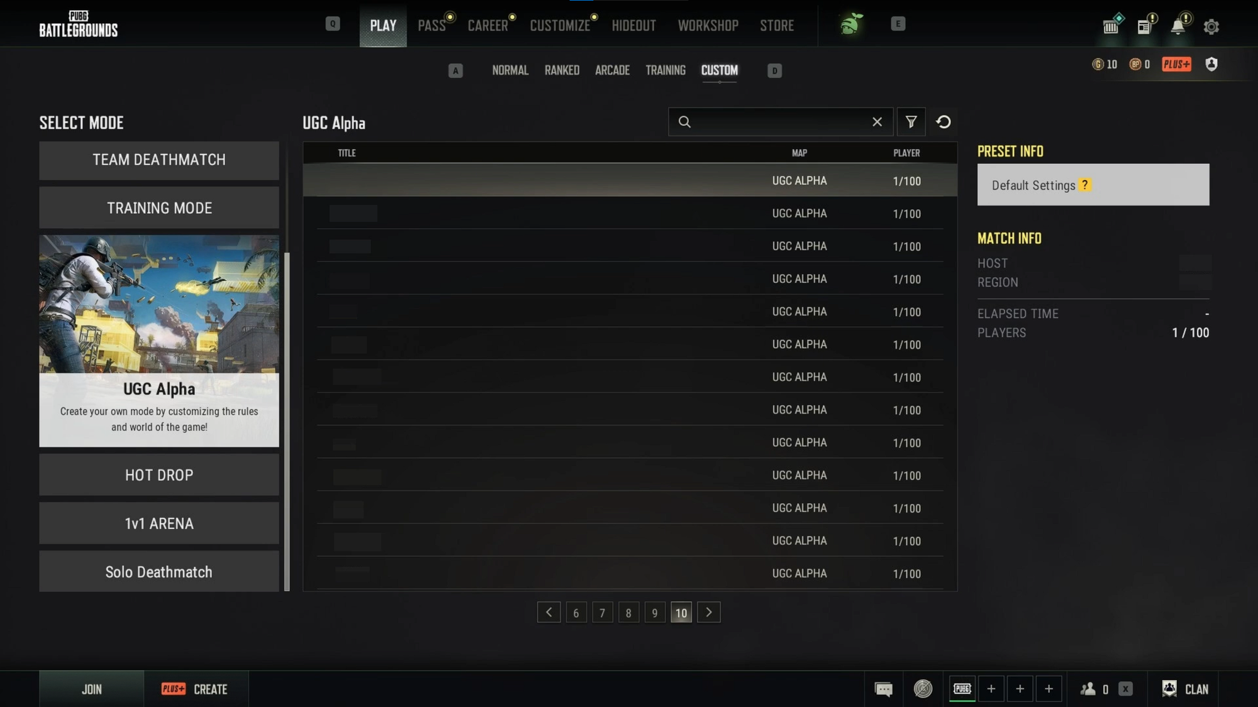Switch to the PLAY tab
The height and width of the screenshot is (707, 1258).
point(383,25)
